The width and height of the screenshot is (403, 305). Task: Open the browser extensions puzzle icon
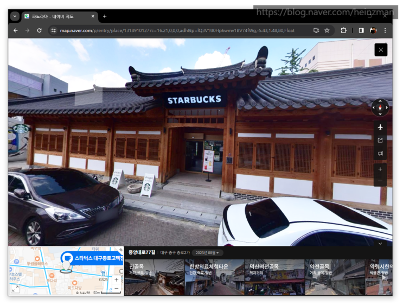pyautogui.click(x=344, y=30)
